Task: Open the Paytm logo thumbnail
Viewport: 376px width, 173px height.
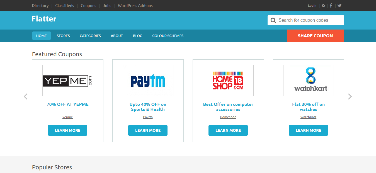Action: click(x=148, y=81)
